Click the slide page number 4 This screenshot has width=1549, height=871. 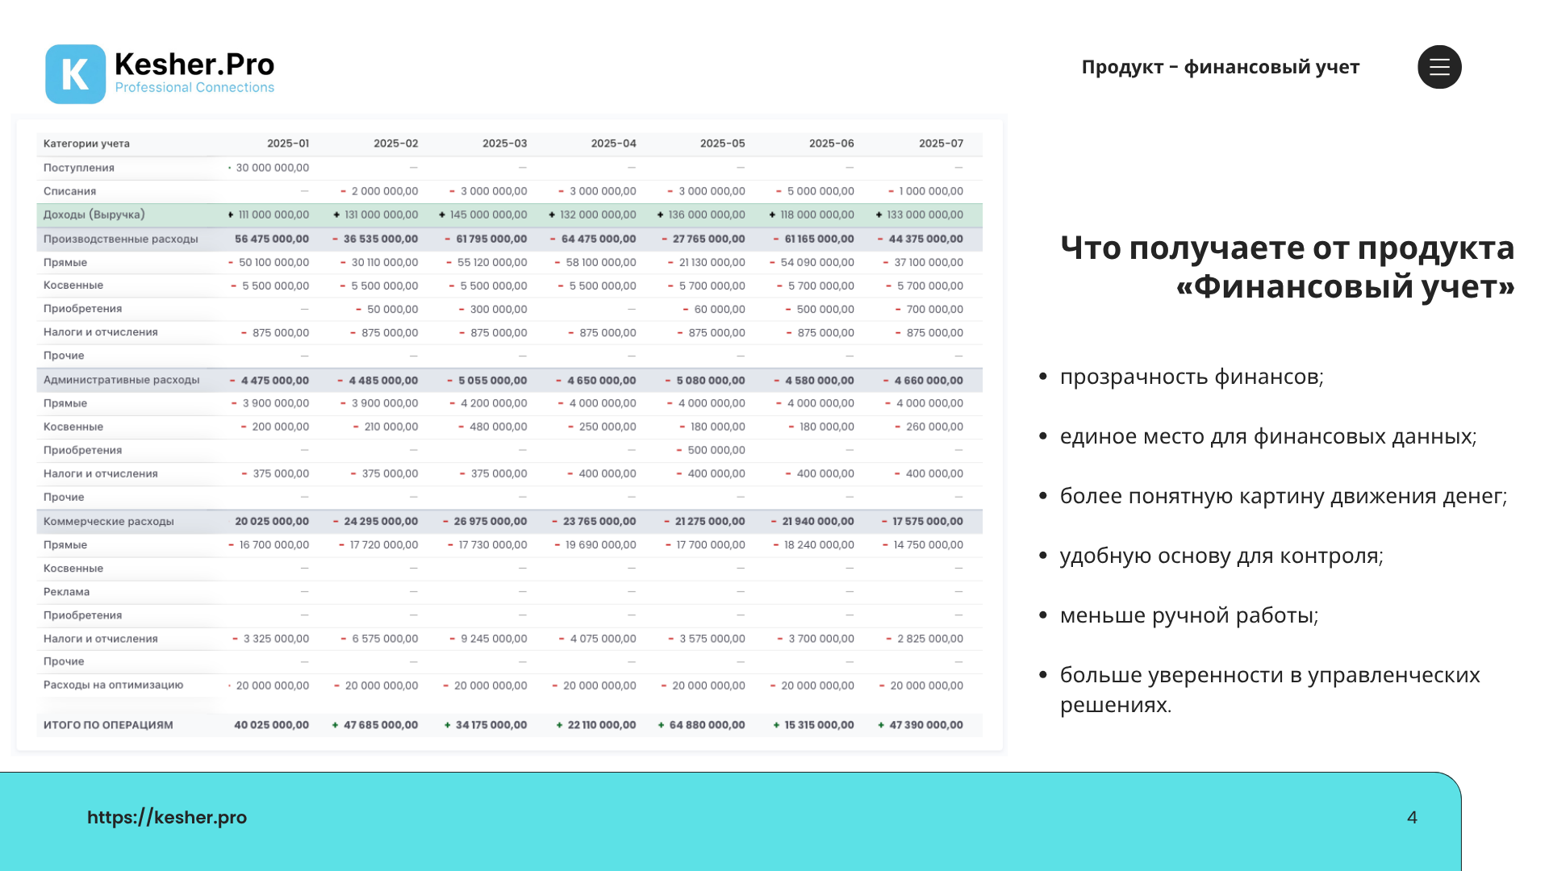[x=1412, y=817]
